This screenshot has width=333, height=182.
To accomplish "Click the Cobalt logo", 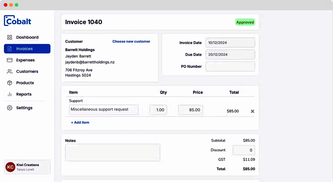I will click(18, 21).
